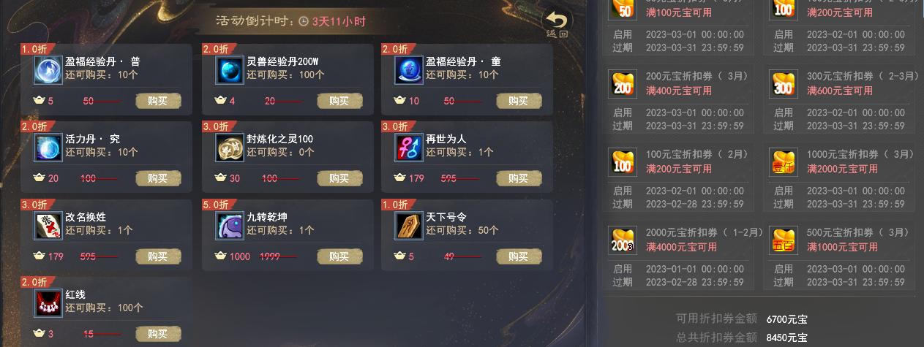
Task: Select the 红线 red necklace icon
Action: click(x=48, y=303)
